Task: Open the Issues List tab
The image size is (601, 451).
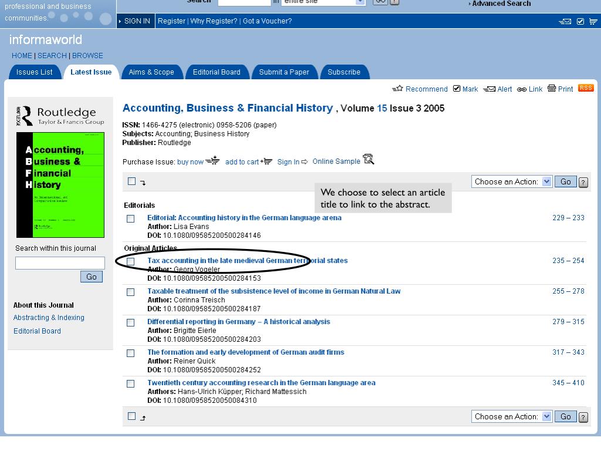Action: click(35, 72)
